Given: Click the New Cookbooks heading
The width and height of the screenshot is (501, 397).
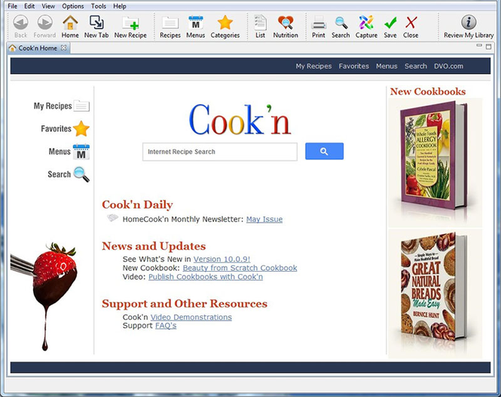Looking at the screenshot, I should 427,91.
